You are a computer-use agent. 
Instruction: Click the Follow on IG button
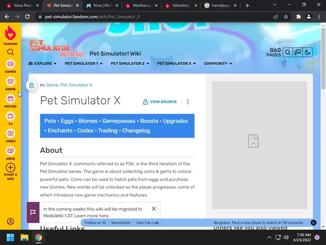click(95, 223)
